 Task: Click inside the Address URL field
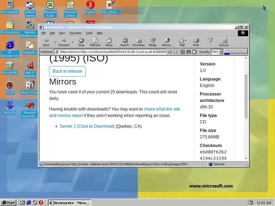(110, 52)
